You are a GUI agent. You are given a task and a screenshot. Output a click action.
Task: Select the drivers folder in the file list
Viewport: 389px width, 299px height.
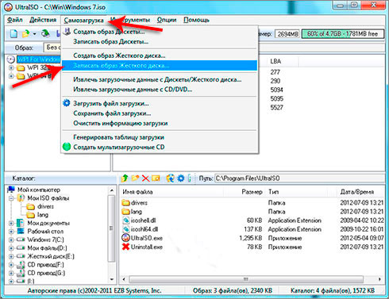(139, 203)
